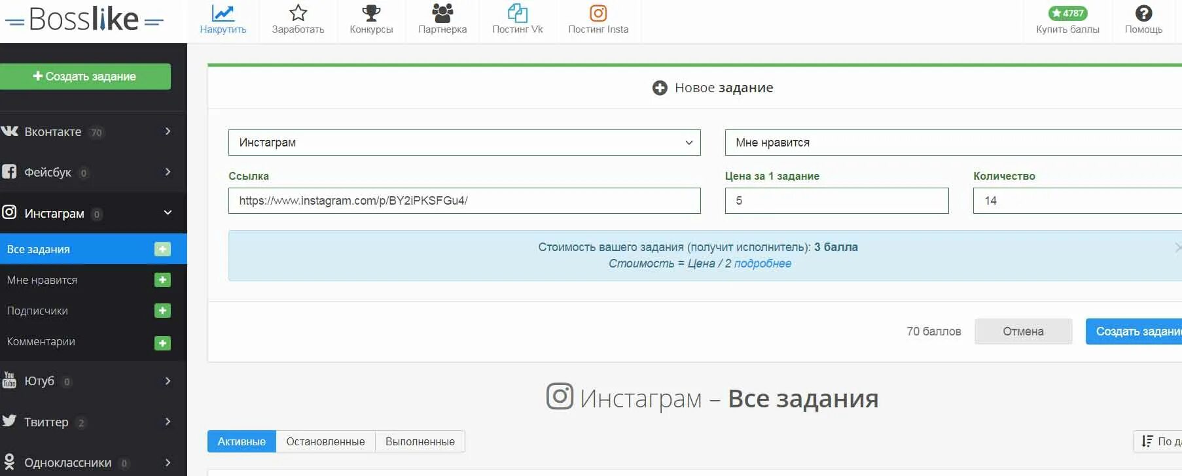Viewport: 1182px width, 476px height.
Task: Open the Купить баллы link
Action: (x=1067, y=29)
